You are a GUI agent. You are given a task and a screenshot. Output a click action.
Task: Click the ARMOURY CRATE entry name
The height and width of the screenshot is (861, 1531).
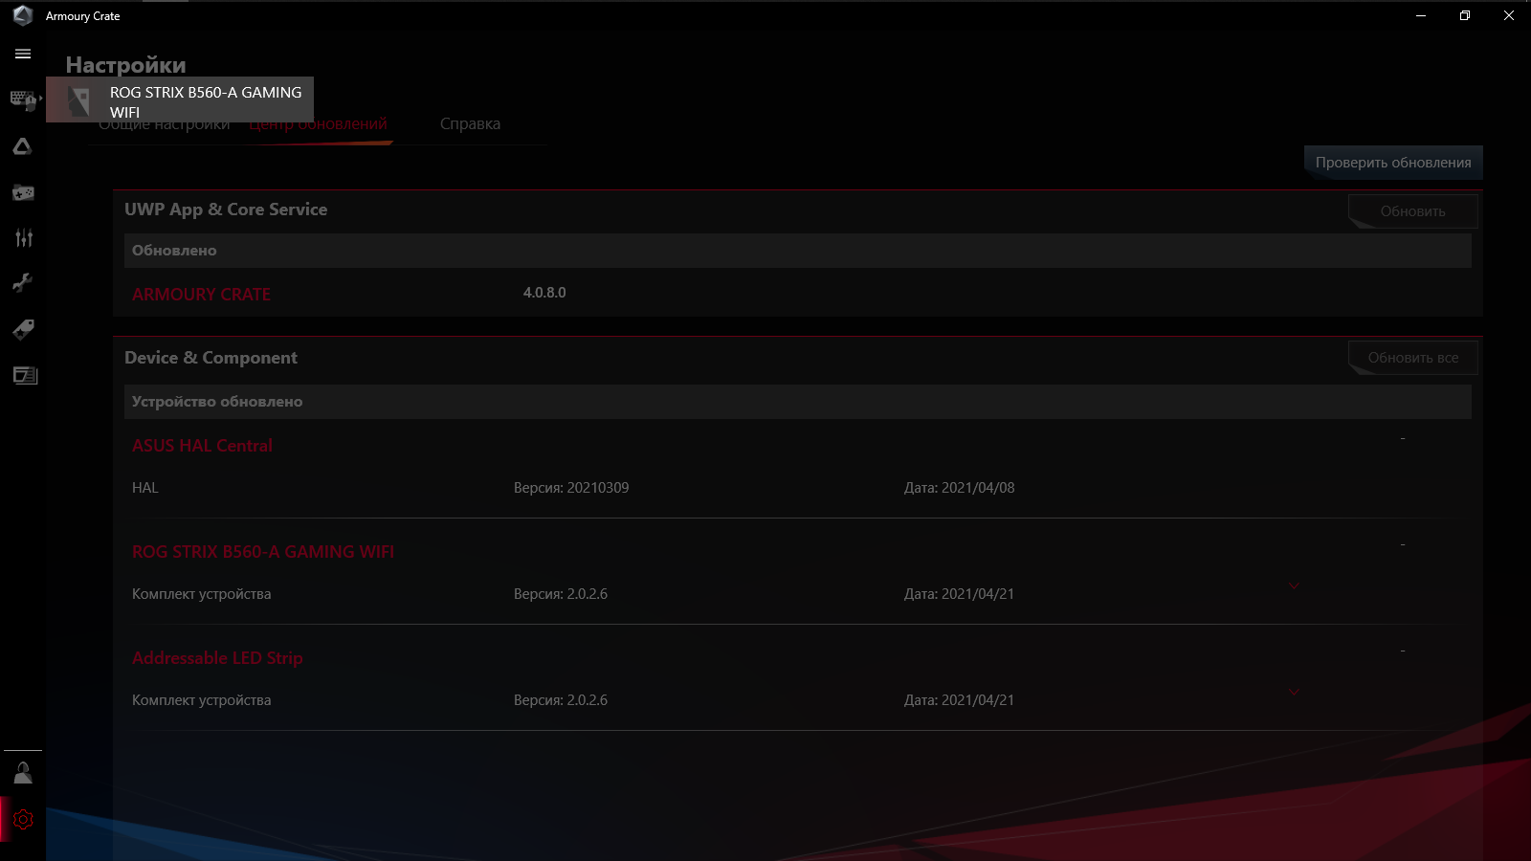pyautogui.click(x=201, y=295)
